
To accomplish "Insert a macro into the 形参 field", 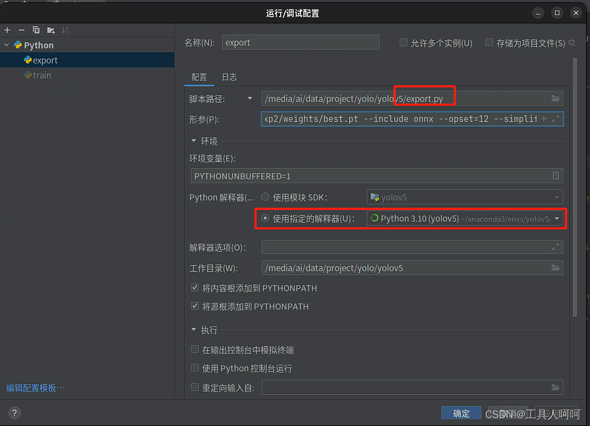I will click(x=544, y=119).
